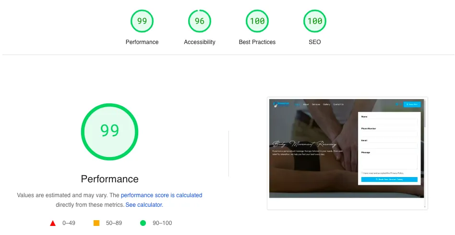Click the Best Practices score gauge showing 100
455x235 pixels.
click(x=257, y=21)
